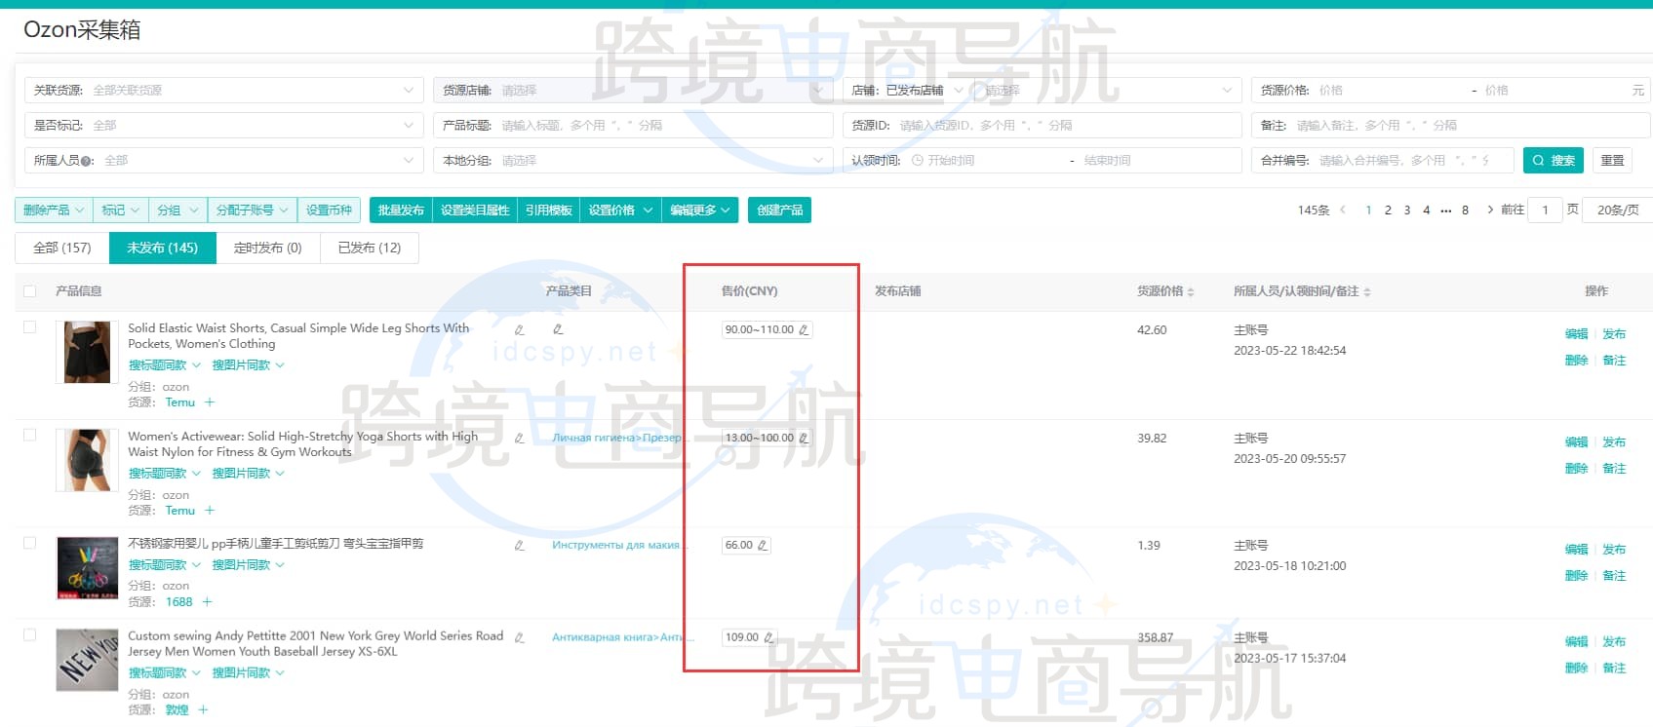Click the 设置类目属性 button
Screen dimensions: 1653x727
[475, 210]
